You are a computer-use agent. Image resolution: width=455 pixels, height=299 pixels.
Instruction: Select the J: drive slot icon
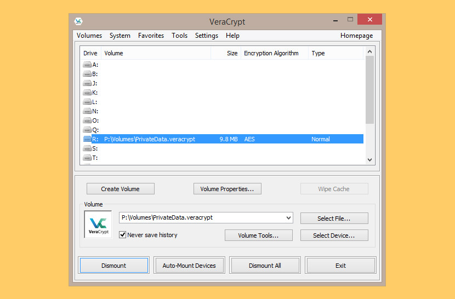point(87,83)
